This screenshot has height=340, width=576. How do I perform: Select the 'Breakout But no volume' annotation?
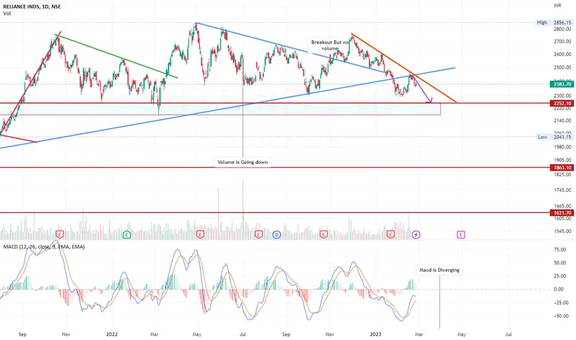click(329, 45)
